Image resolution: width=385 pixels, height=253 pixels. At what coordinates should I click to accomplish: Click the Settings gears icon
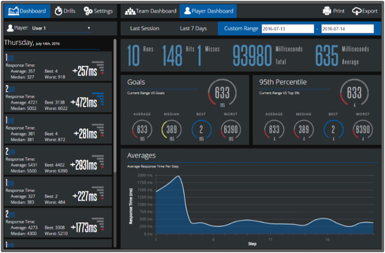tap(88, 11)
